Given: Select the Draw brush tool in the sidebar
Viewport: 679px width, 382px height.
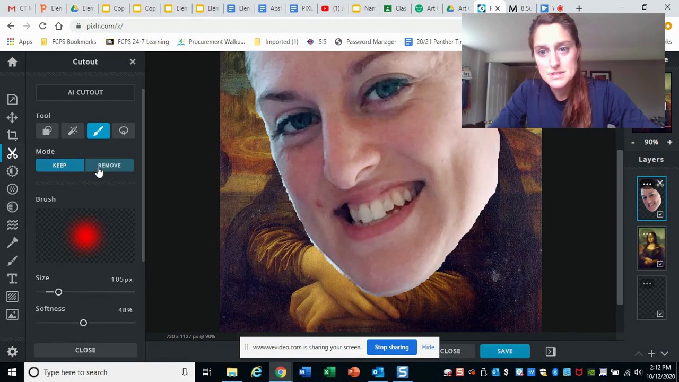Looking at the screenshot, I should tap(12, 261).
